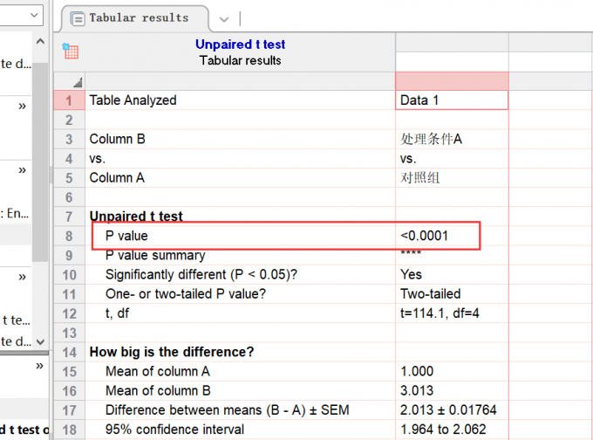Click the navigator scrollbar up arrow
The height and width of the screenshot is (440, 593).
pos(40,40)
